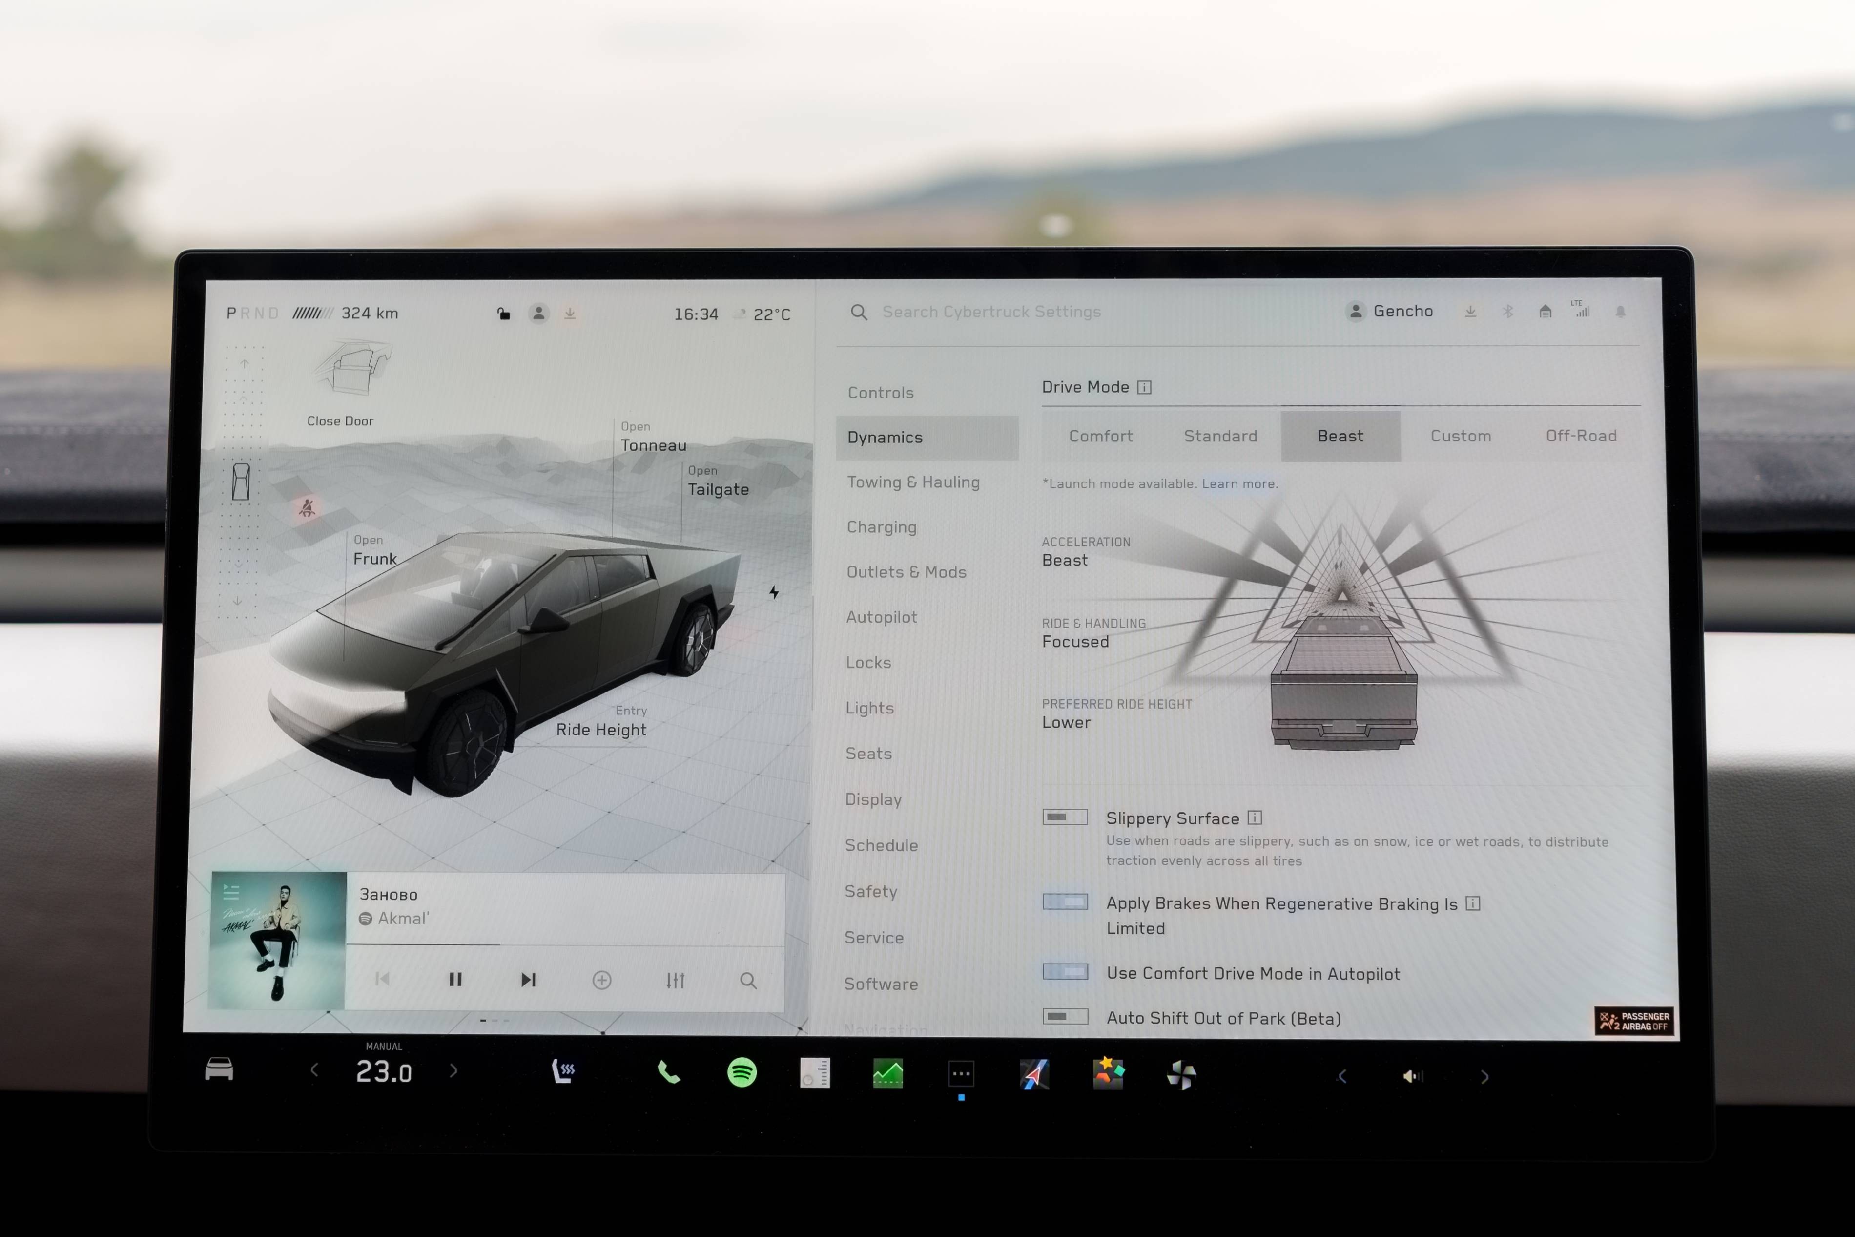Open the vehicle controls car icon
This screenshot has width=1855, height=1237.
[x=219, y=1069]
